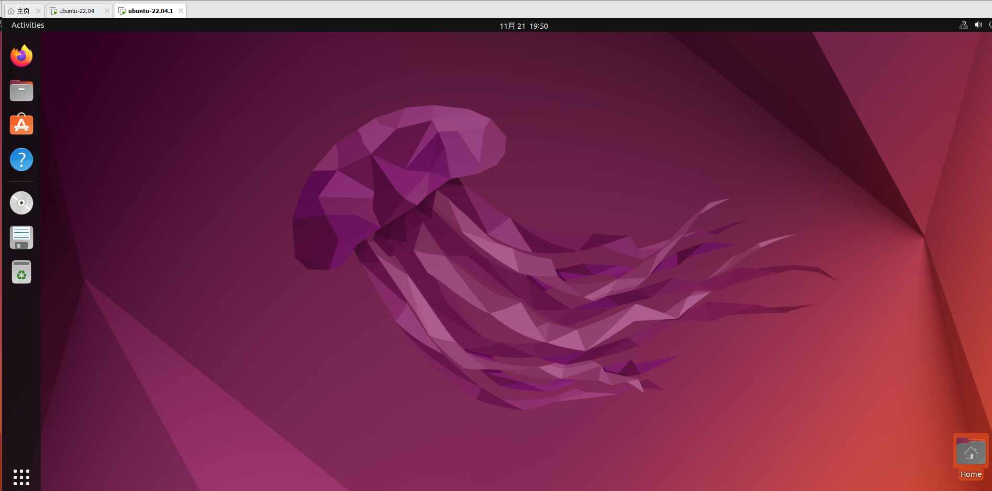
Task: Close the ubuntu-22.04.1 tab
Action: [x=181, y=10]
